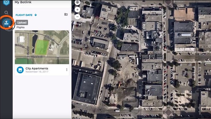Open the City Apartments map thumbnail
This screenshot has width=211, height=119.
click(42, 47)
